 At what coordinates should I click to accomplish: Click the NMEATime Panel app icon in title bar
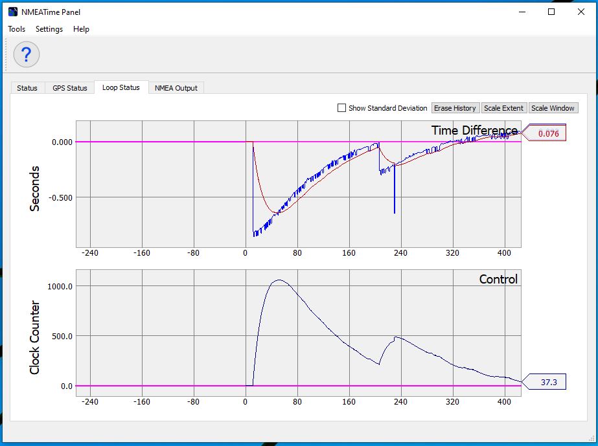point(12,12)
